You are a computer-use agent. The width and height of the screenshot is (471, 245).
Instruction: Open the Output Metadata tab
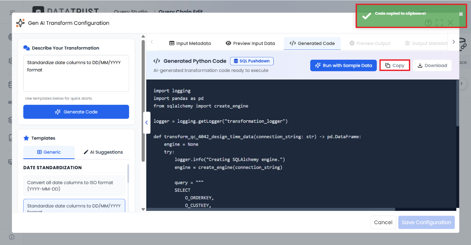(x=426, y=43)
